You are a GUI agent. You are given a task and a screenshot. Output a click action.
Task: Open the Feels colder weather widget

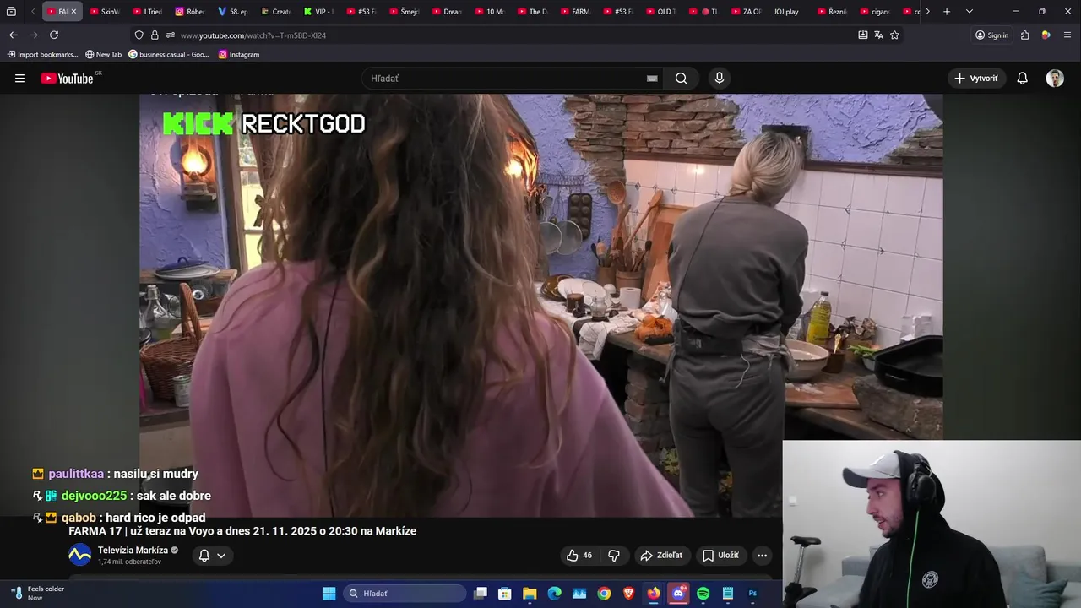[x=35, y=594]
